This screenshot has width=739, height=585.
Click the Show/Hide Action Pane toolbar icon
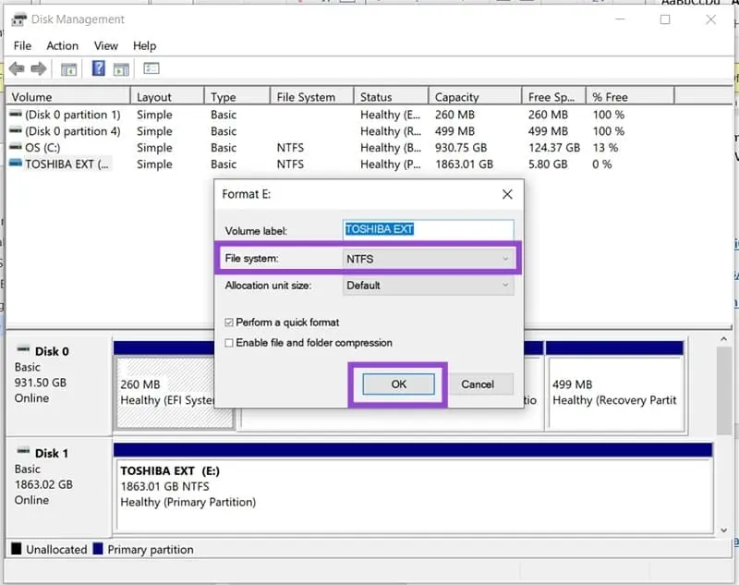tap(121, 69)
